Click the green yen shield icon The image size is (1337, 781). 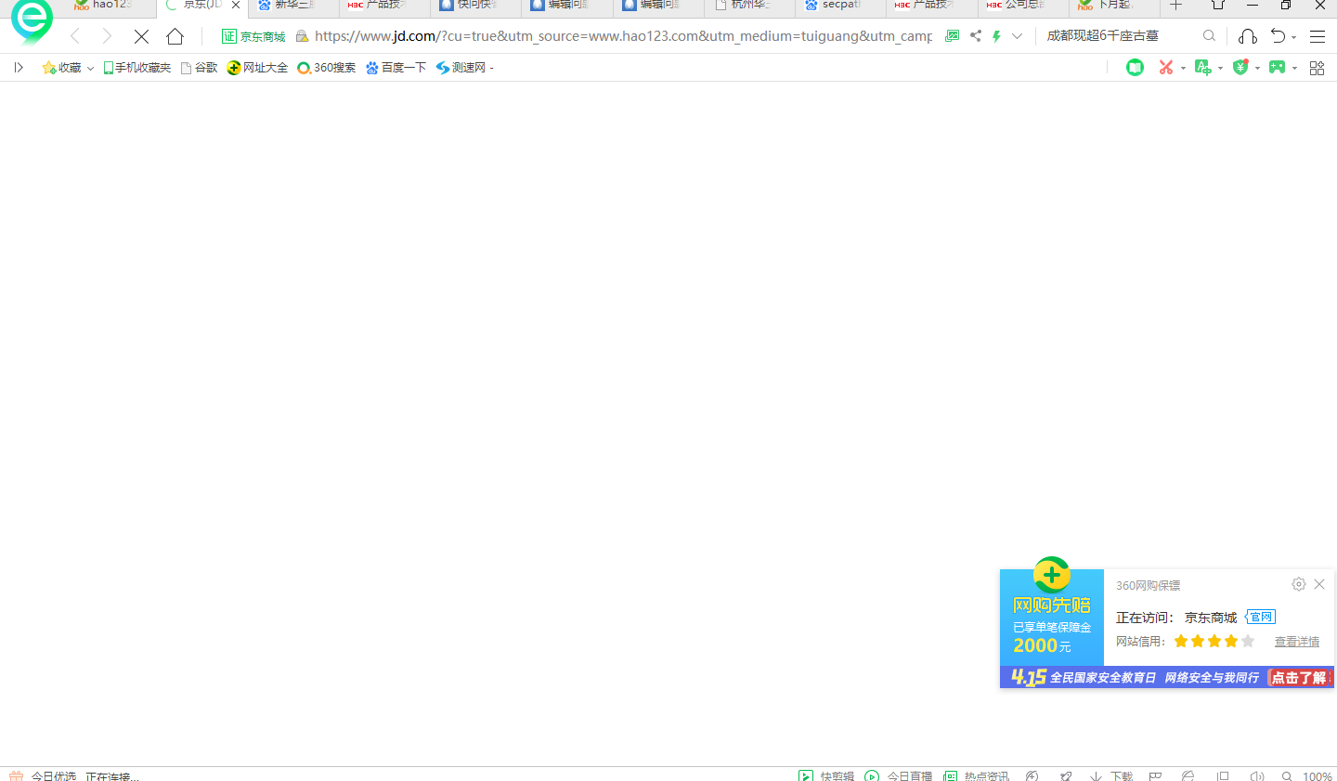[x=1240, y=68]
